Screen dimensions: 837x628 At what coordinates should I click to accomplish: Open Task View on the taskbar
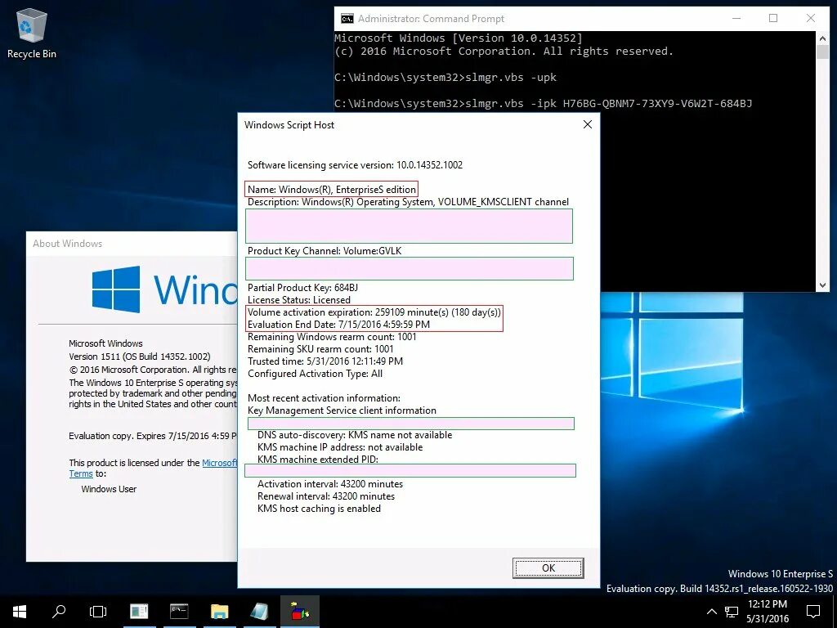[x=98, y=612]
